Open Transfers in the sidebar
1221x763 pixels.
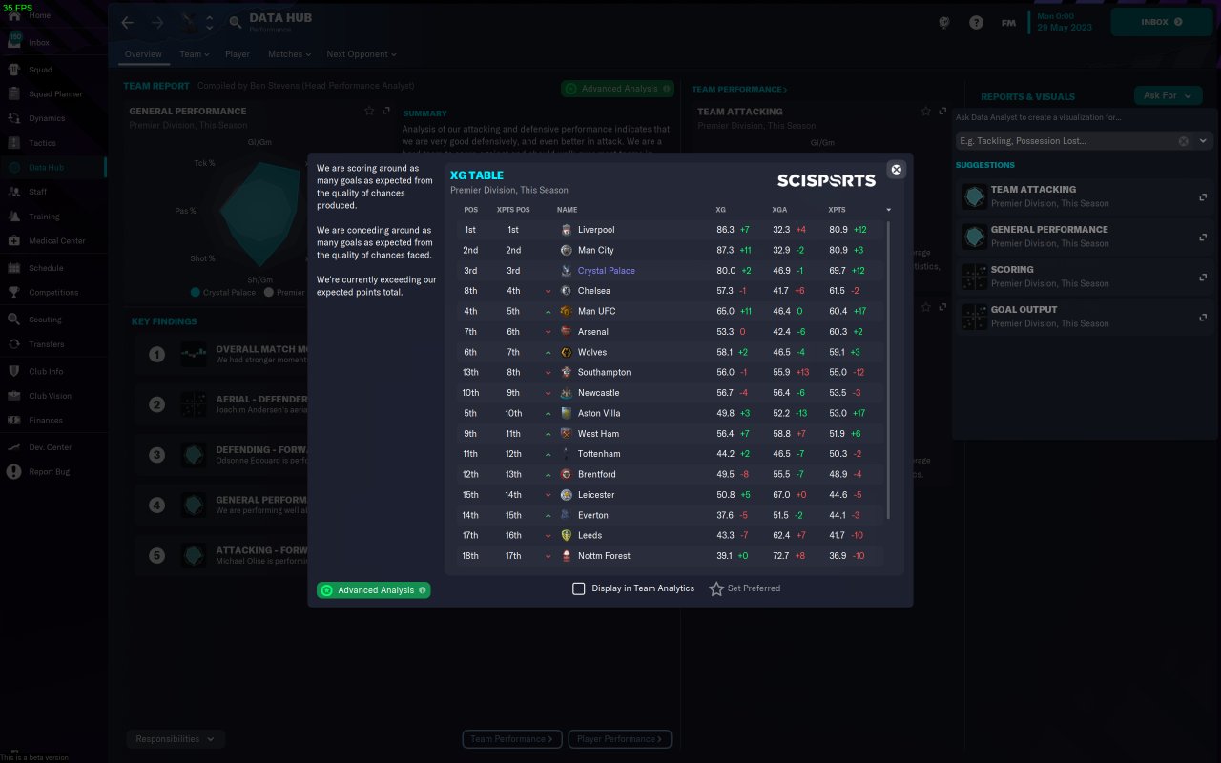[46, 344]
